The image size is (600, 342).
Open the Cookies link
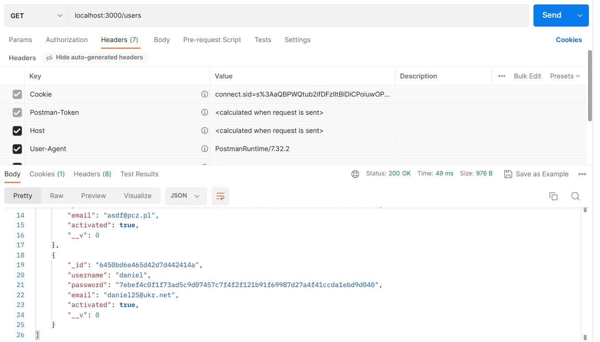coord(569,40)
